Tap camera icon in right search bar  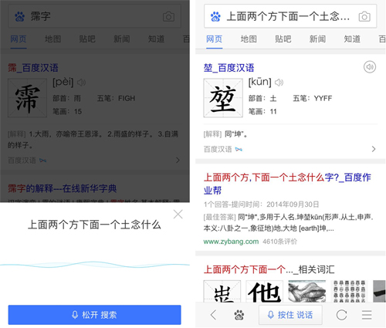coord(364,17)
